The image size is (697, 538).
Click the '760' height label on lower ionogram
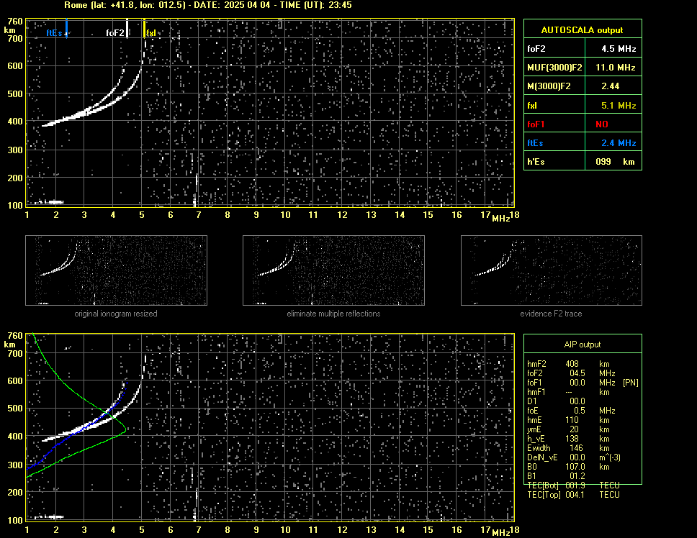point(14,335)
